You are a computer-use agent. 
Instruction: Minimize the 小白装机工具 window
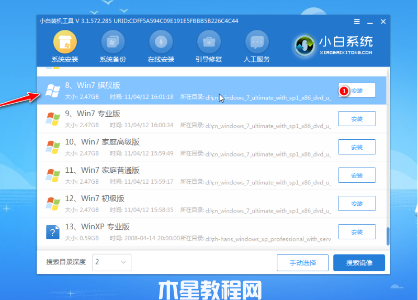[370, 22]
